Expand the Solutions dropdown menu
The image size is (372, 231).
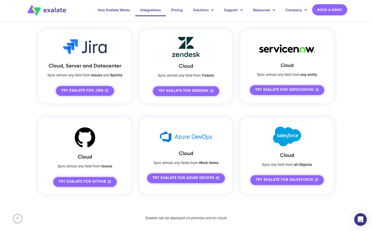[203, 10]
